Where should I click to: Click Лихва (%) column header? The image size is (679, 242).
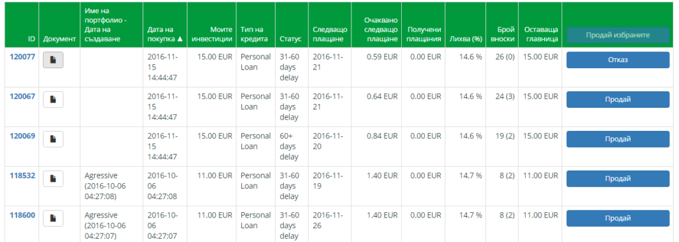point(466,39)
